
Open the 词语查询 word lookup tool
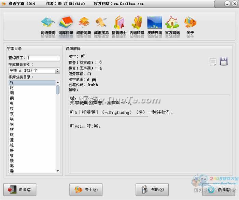point(48,25)
